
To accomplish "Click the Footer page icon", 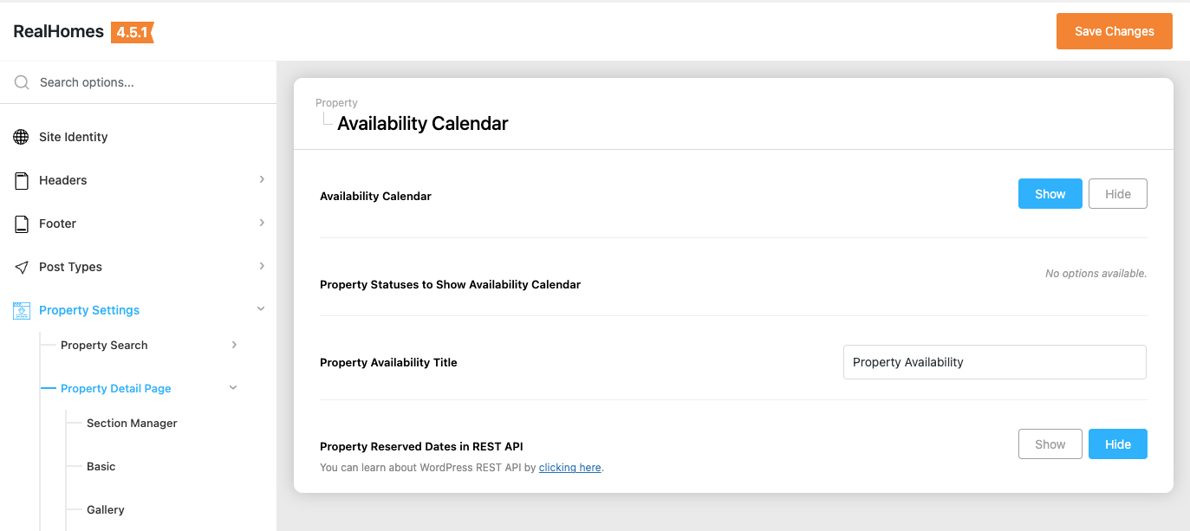I will click(22, 223).
